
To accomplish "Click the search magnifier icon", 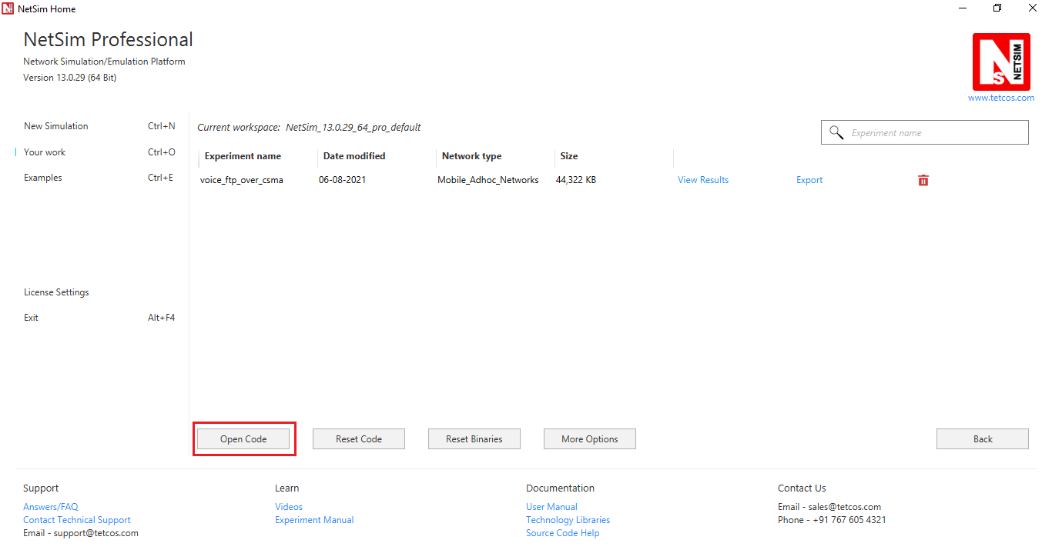I will pos(836,132).
